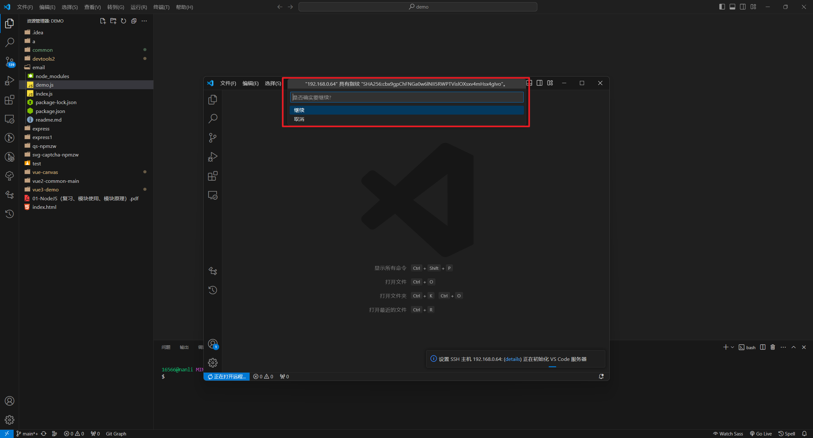Viewport: 813px width, 438px height.
Task: Open Explorer in front window activity bar
Action: point(213,100)
